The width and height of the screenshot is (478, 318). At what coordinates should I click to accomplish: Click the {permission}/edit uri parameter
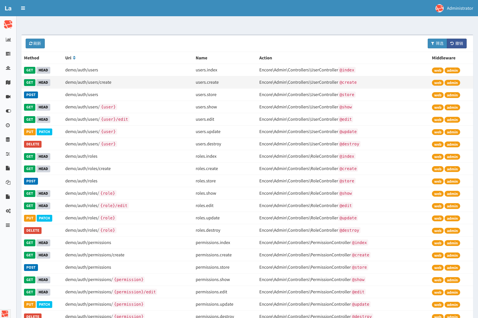[x=135, y=292]
